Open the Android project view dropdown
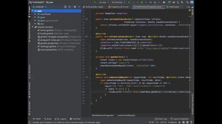 pyautogui.click(x=40, y=7)
